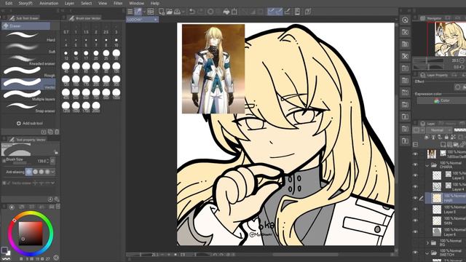Click the reset tool property circular icon
Screen dimensions: 466x262
[50, 199]
